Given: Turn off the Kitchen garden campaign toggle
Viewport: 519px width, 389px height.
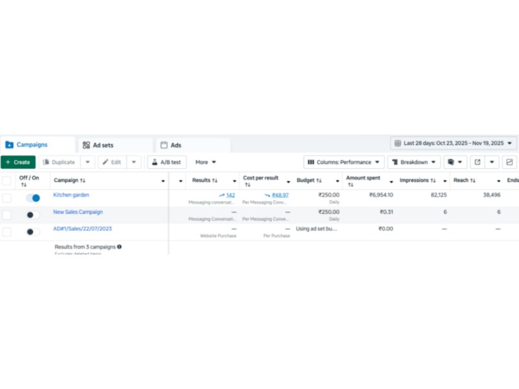Looking at the screenshot, I should point(33,198).
